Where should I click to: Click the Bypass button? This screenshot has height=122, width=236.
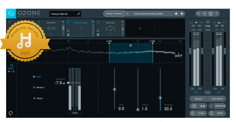point(199,99)
